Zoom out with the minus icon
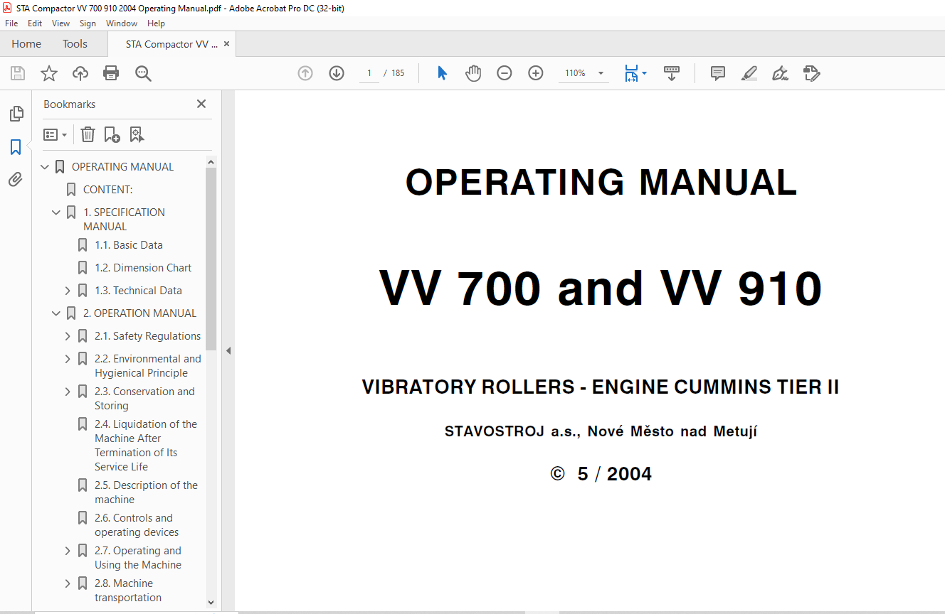Screen dimensions: 945x614 click(505, 73)
